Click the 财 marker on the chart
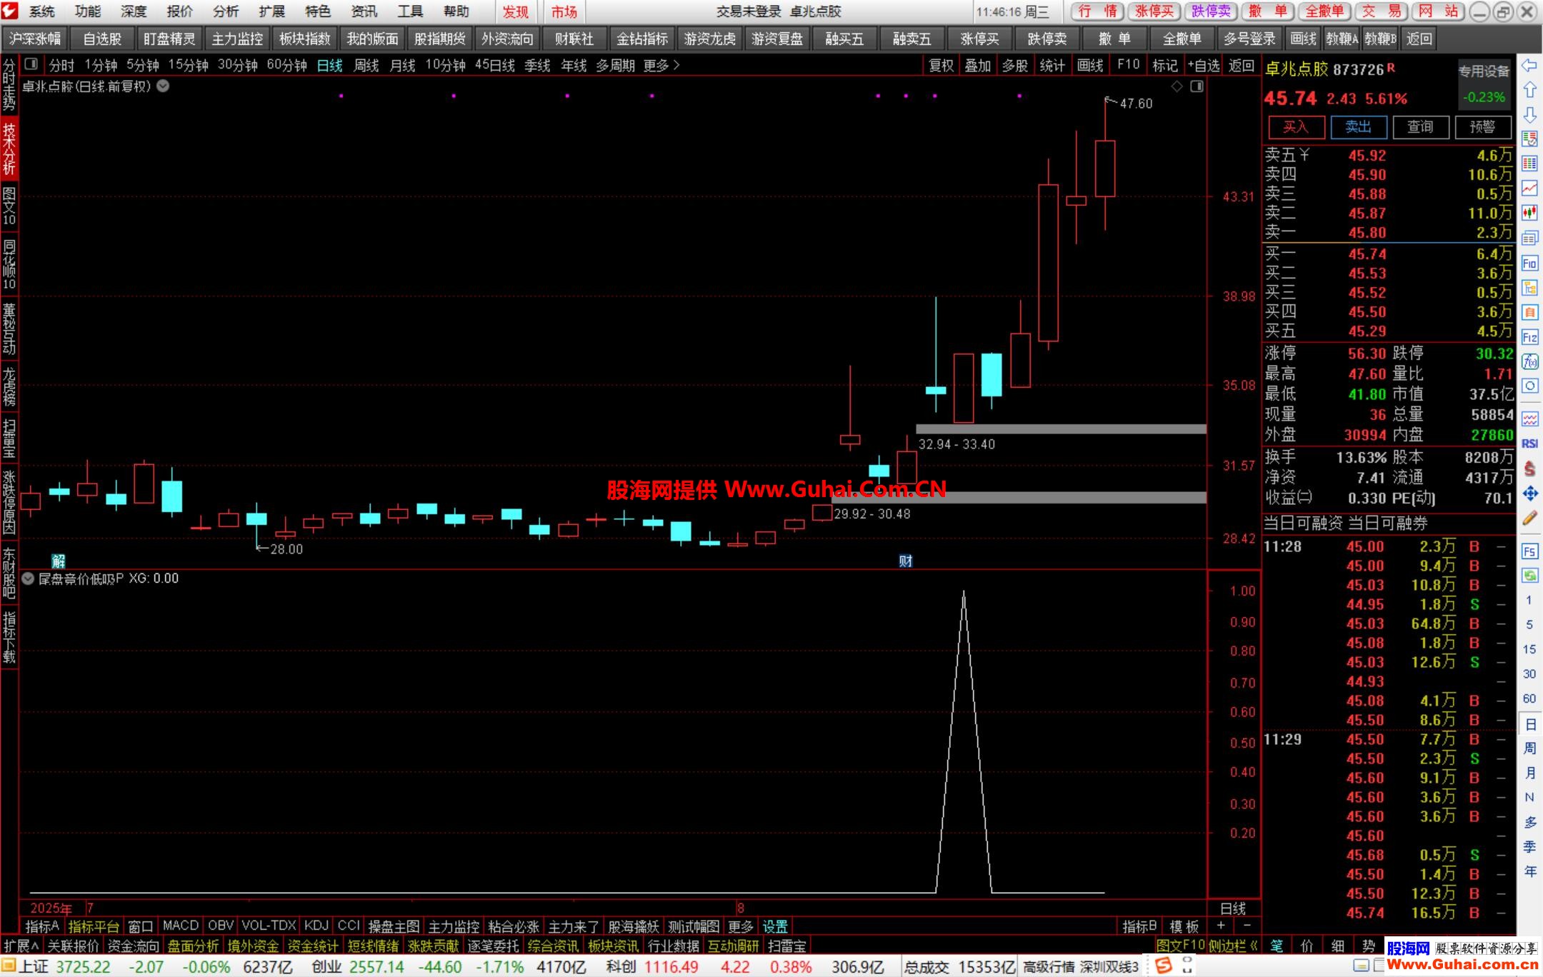 pyautogui.click(x=906, y=561)
